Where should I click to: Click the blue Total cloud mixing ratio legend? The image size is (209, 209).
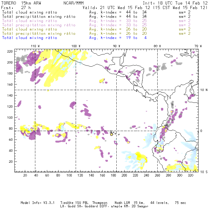tap(29, 38)
